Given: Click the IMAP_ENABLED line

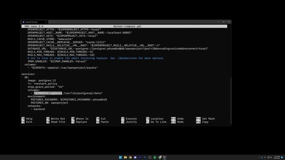Looking at the screenshot, I should click(x=57, y=61).
